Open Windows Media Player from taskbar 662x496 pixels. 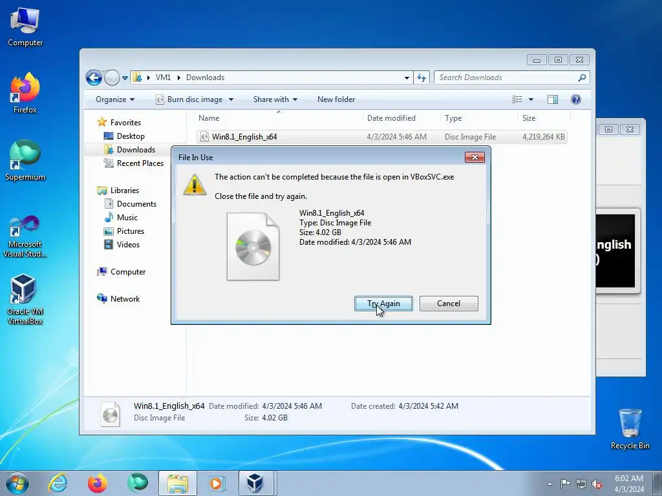[x=218, y=483]
